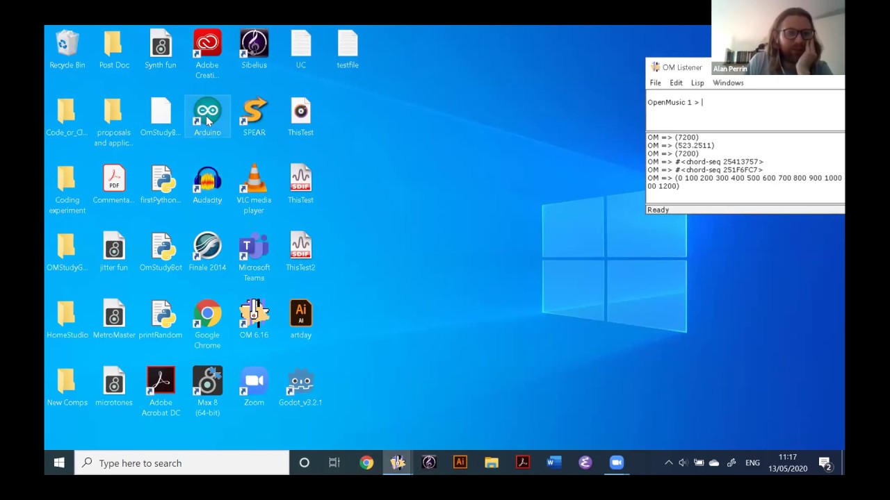890x500 pixels.
Task: Open Sibelius from the taskbar
Action: (x=429, y=462)
